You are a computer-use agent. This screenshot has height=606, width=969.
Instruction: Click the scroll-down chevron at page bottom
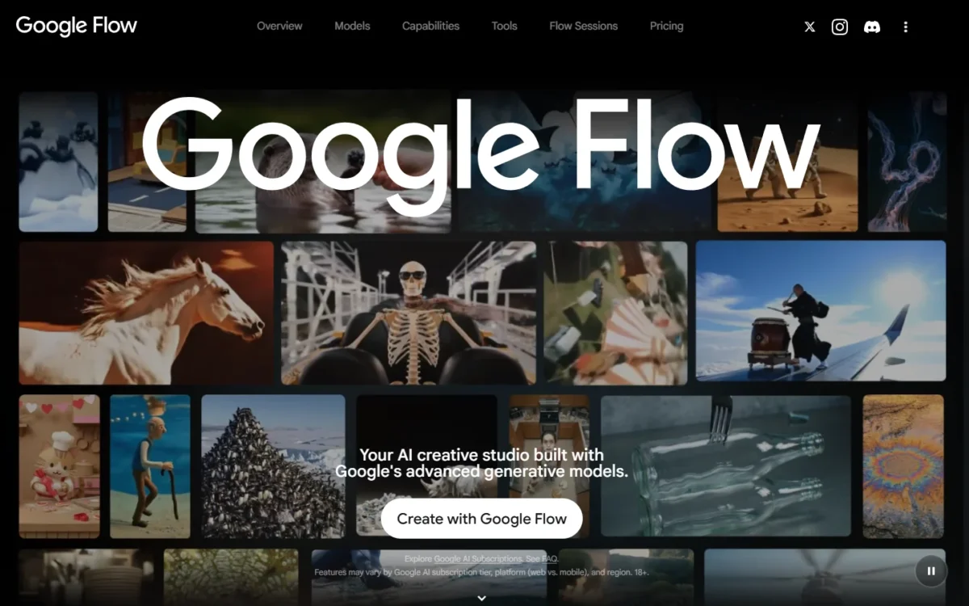tap(482, 598)
